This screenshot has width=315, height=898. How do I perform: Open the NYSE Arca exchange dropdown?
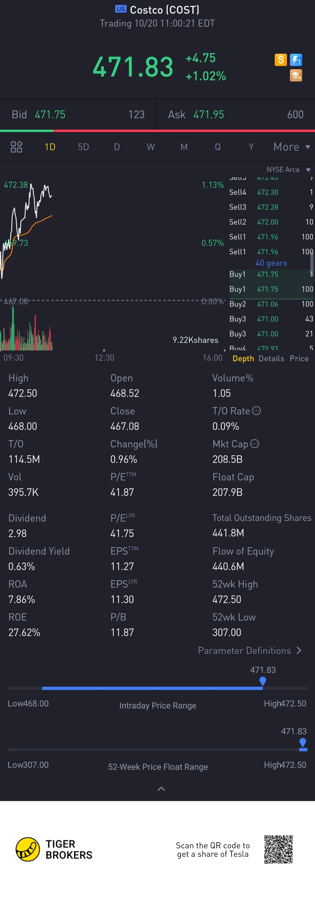(x=288, y=169)
